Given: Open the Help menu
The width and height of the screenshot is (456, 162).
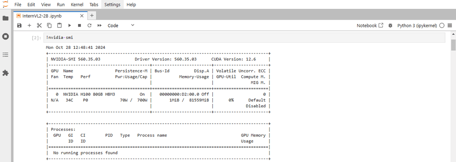Looking at the screenshot, I should click(x=131, y=5).
